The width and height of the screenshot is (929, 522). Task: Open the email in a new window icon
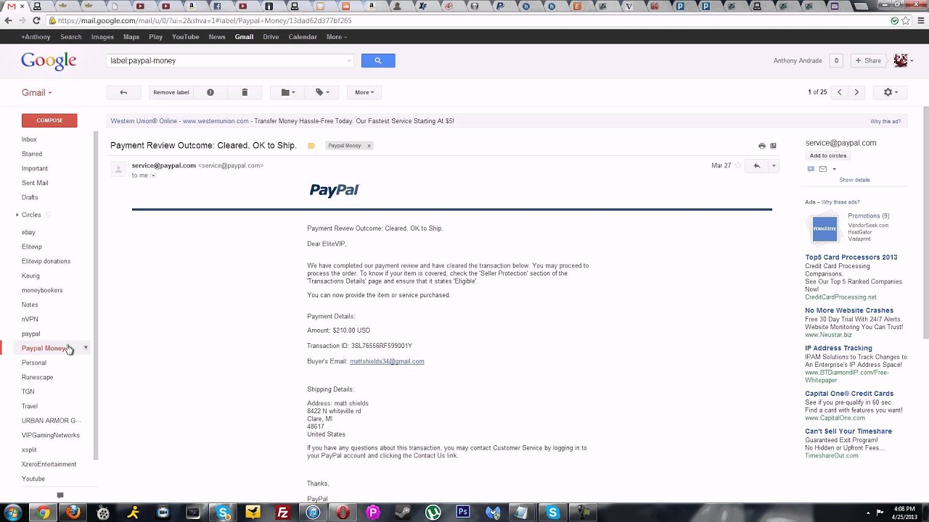pyautogui.click(x=773, y=146)
